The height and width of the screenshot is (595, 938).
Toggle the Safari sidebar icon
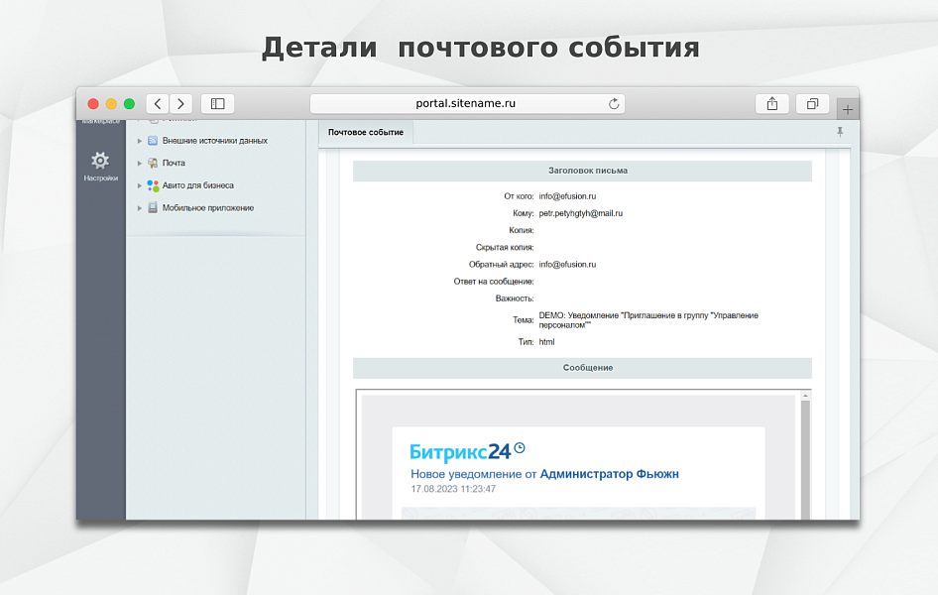pos(217,104)
